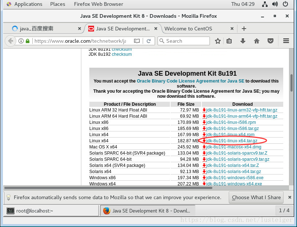The image size is (297, 227).
Task: Click the vertical scrollbar thumb
Action: 291,83
